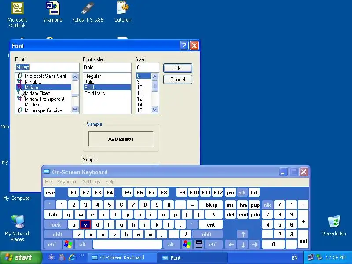Open the Microsoft Outlook desktop icon
The height and width of the screenshot is (264, 352).
[17, 15]
